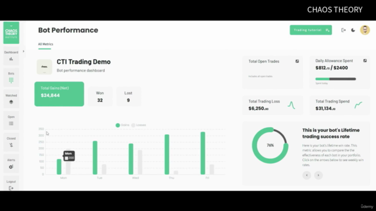
Task: Click the Watched label in sidebar
Action: 11,96
